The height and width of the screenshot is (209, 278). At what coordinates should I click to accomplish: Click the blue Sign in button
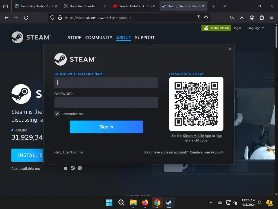pos(106,127)
